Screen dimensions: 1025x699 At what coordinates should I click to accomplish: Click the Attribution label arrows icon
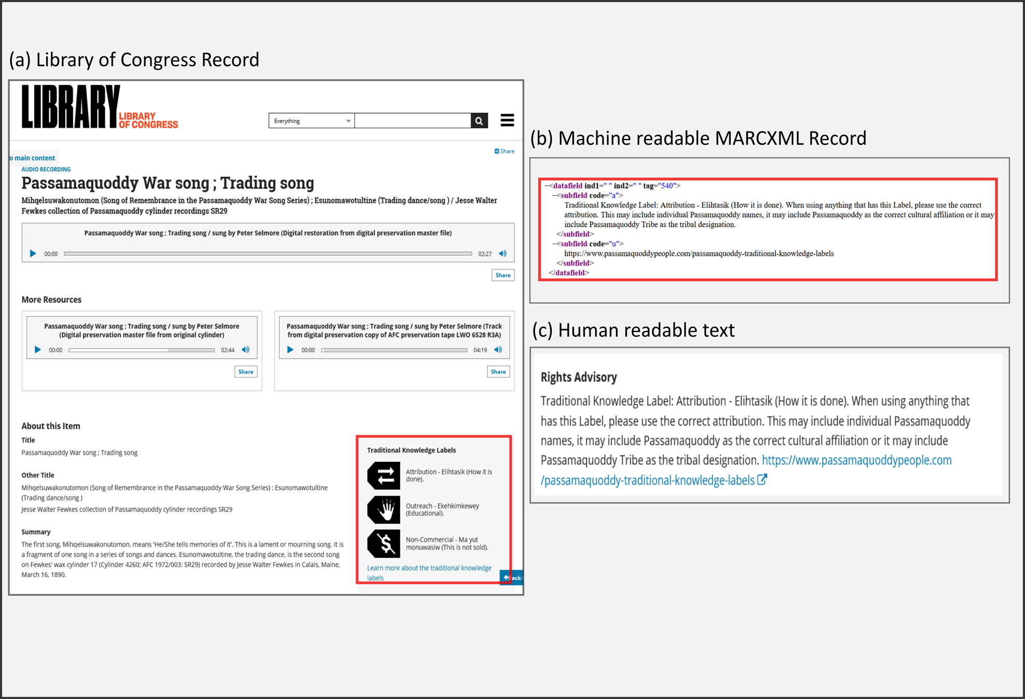coord(384,475)
